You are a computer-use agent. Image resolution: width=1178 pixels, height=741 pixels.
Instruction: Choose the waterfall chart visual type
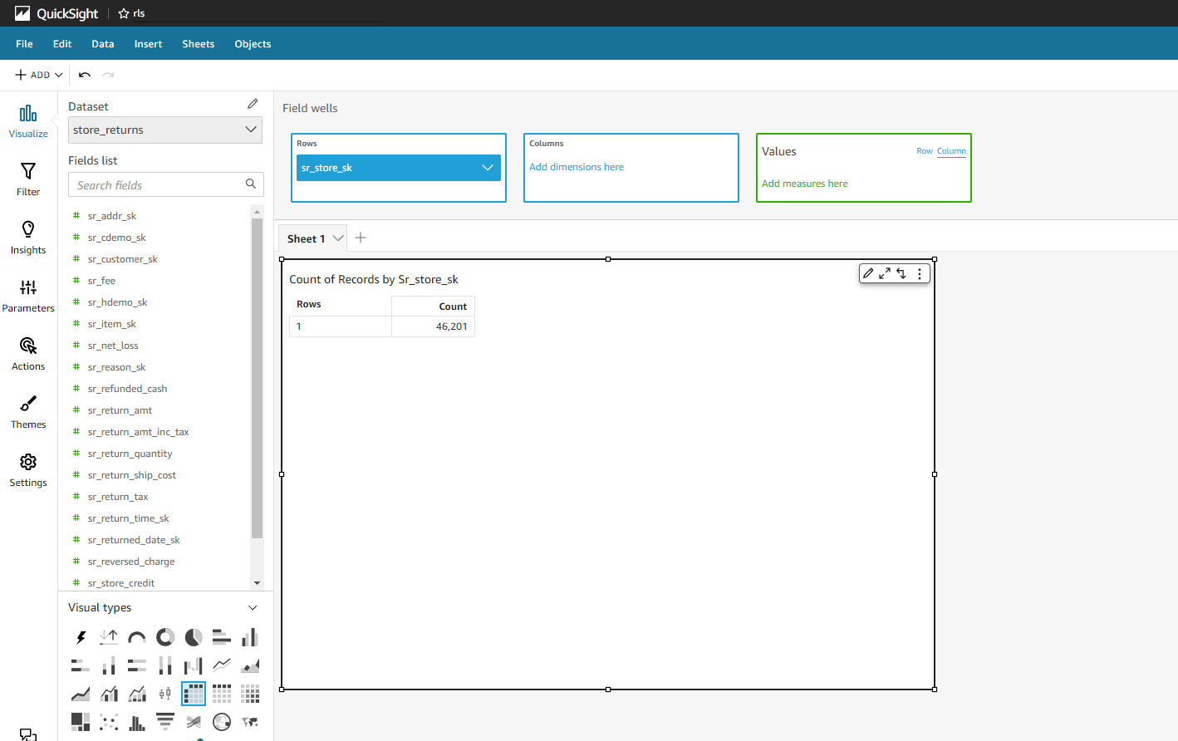tap(194, 665)
